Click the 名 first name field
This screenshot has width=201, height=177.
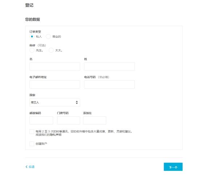pyautogui.click(x=55, y=67)
